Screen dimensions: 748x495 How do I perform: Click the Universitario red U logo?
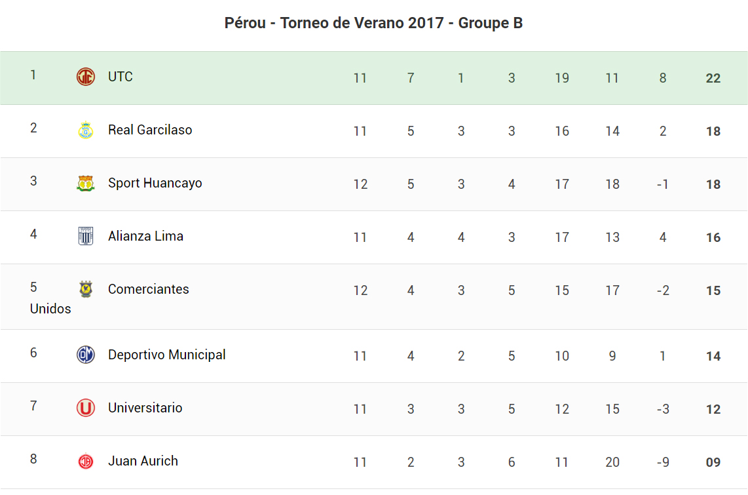(86, 408)
